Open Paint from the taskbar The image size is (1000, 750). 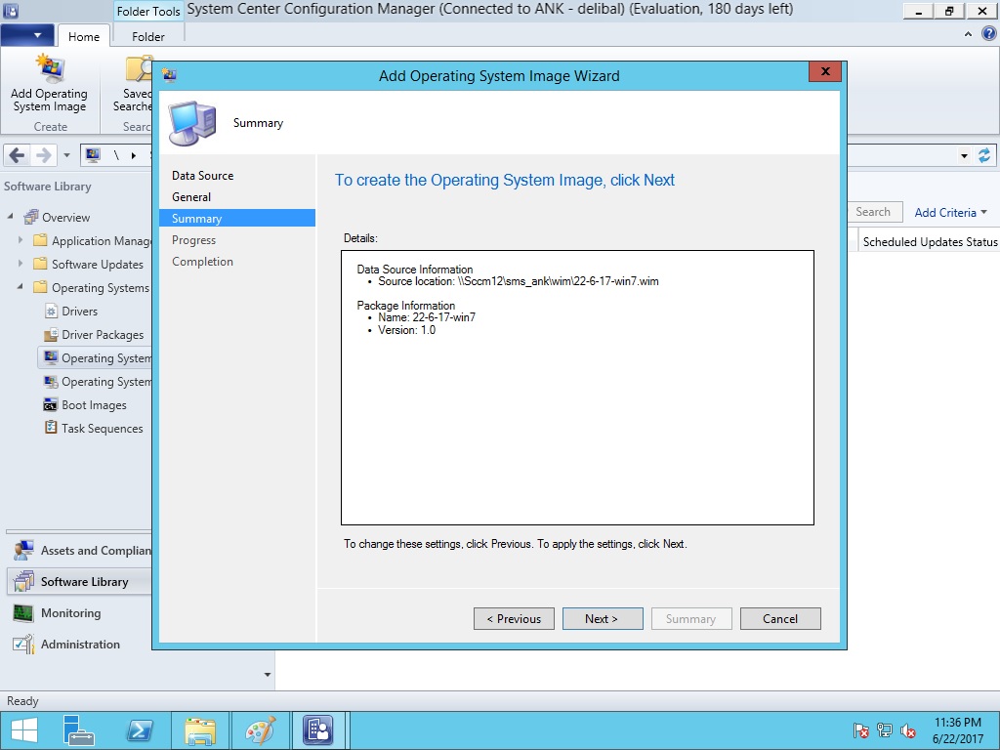coord(260,730)
